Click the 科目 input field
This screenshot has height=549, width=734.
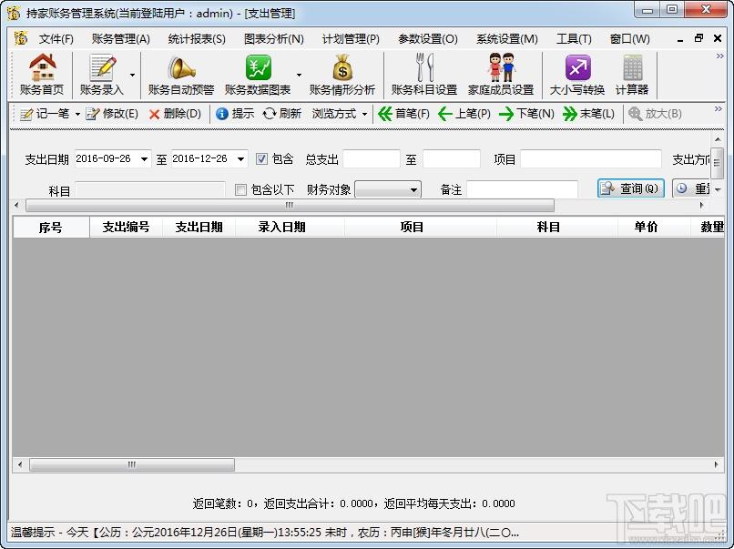[149, 190]
